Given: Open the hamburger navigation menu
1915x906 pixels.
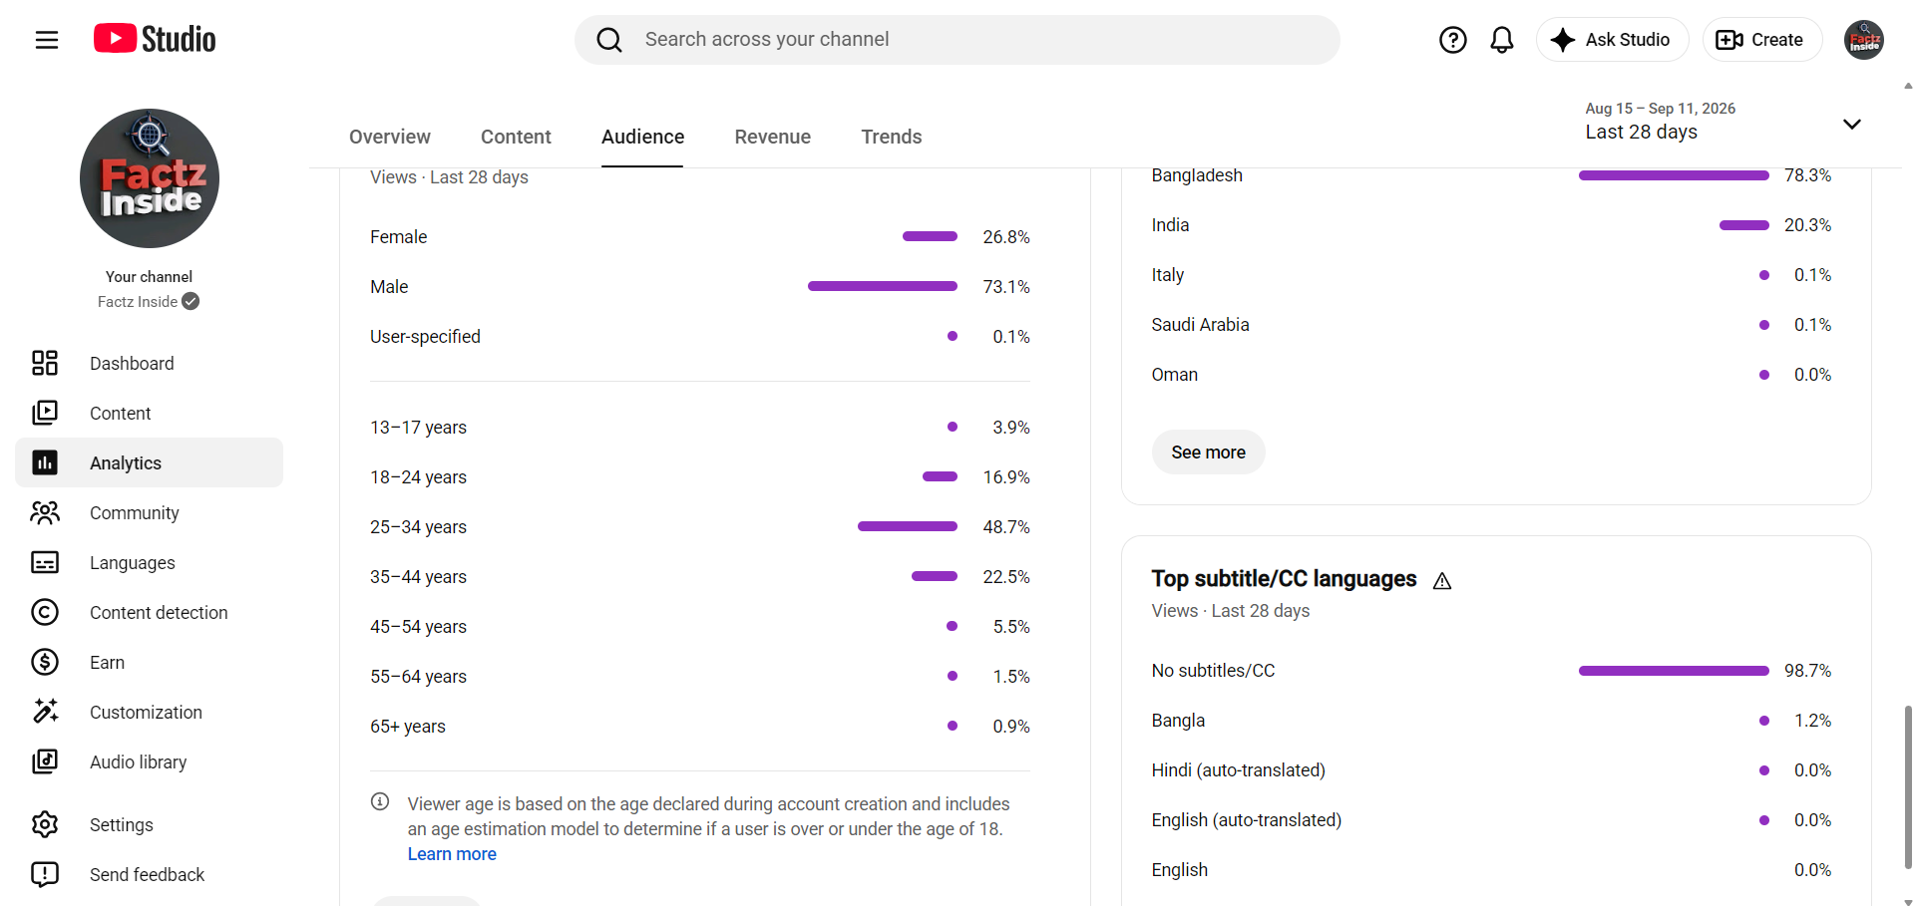Looking at the screenshot, I should [x=47, y=40].
